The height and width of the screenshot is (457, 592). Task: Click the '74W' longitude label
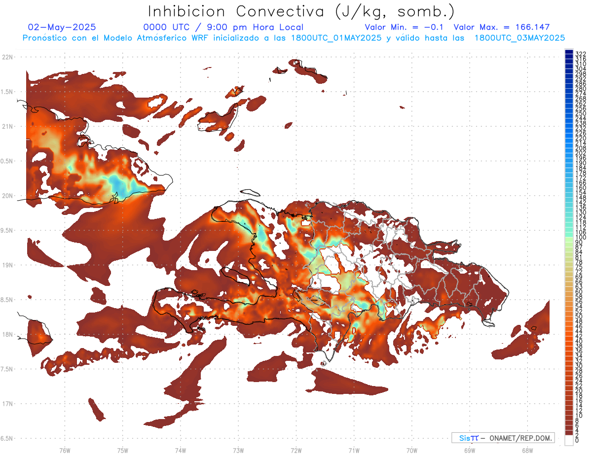coord(180,450)
